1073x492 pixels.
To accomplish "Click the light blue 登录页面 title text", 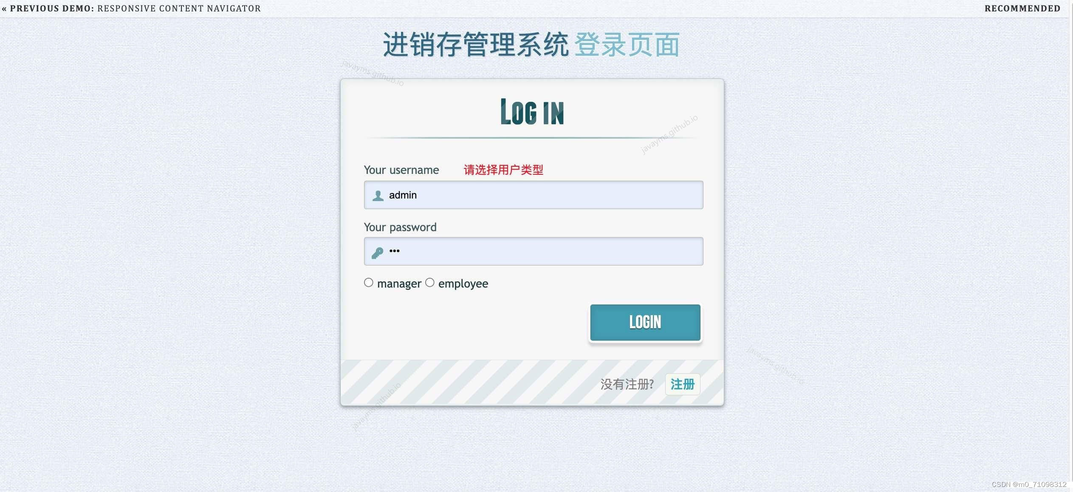I will [x=627, y=45].
